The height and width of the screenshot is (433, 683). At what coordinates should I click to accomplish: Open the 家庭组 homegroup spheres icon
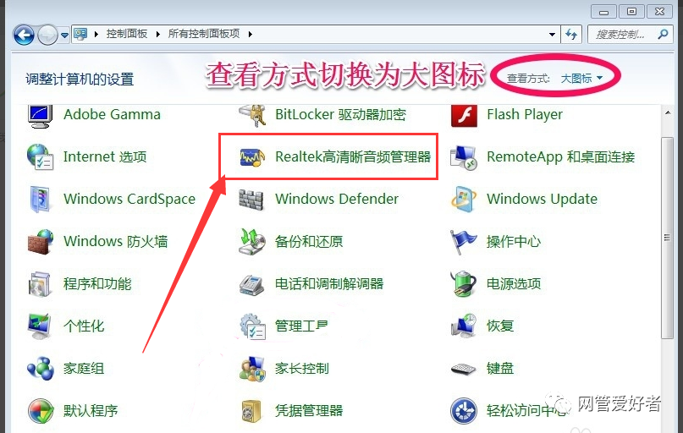[41, 369]
